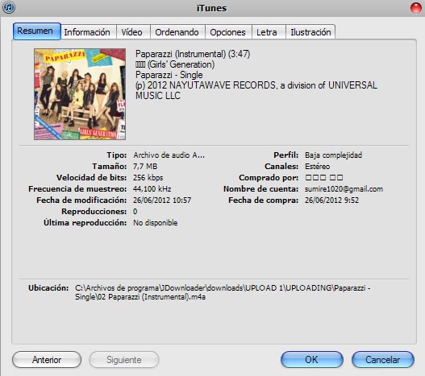Image resolution: width=425 pixels, height=376 pixels.
Task: Open the Ilustración tab
Action: 310,32
